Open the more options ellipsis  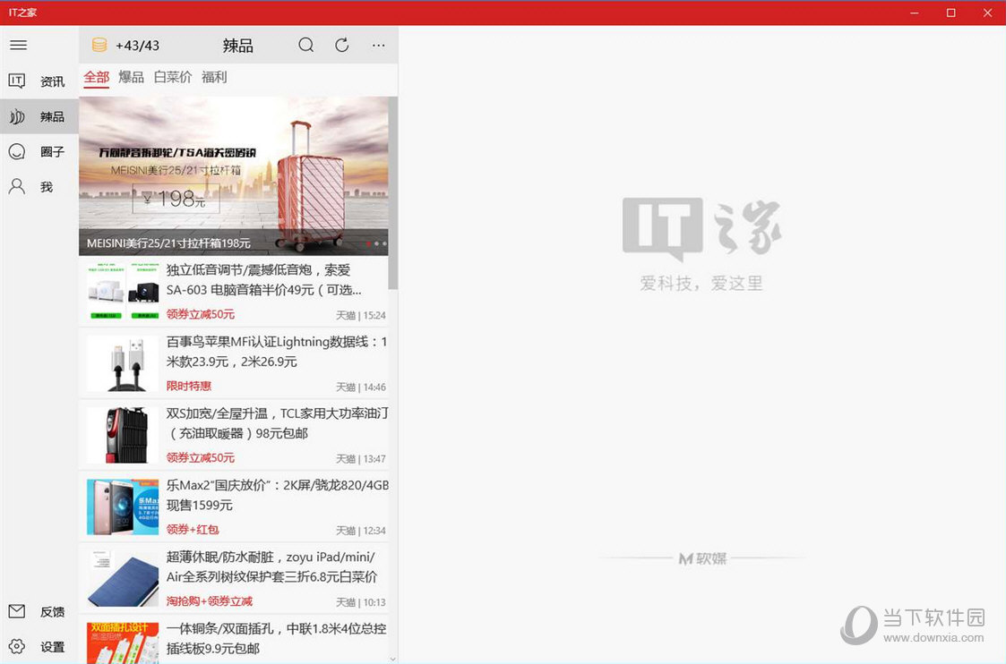pos(379,45)
